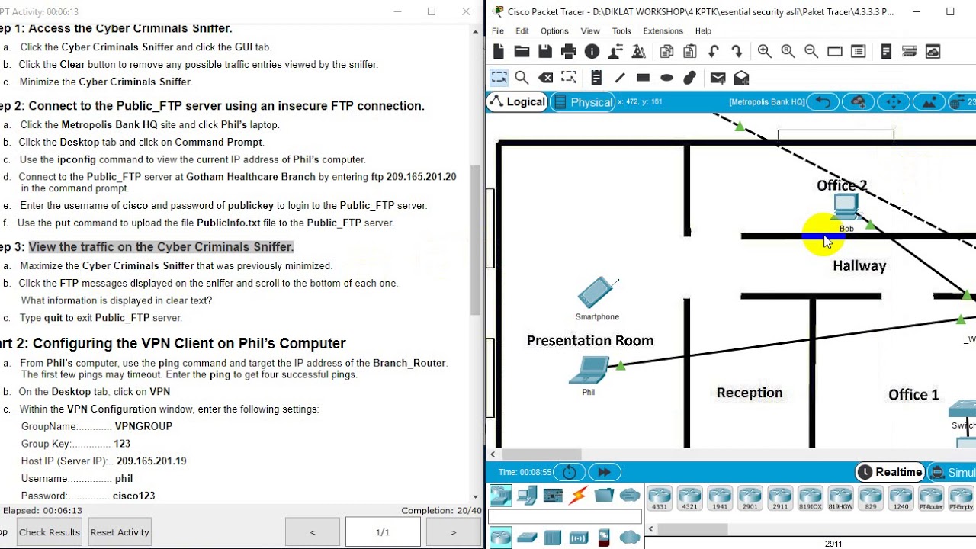The image size is (976, 549).
Task: Redo the last action
Action: pos(737,51)
